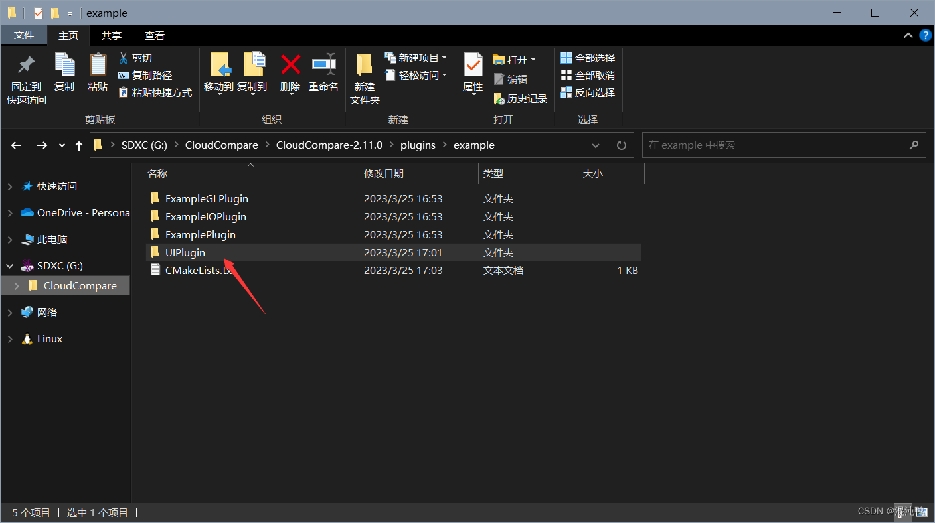Click title bar New folder quick icon
935x523 pixels.
click(x=55, y=13)
